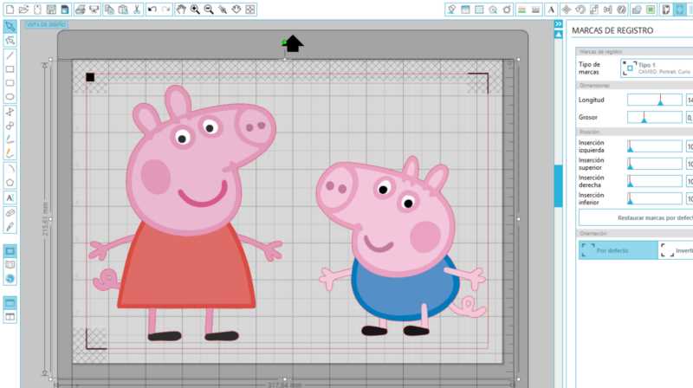Click Restaurar marcas por defecto button
Viewport: 693px width, 388px height.
pos(636,218)
